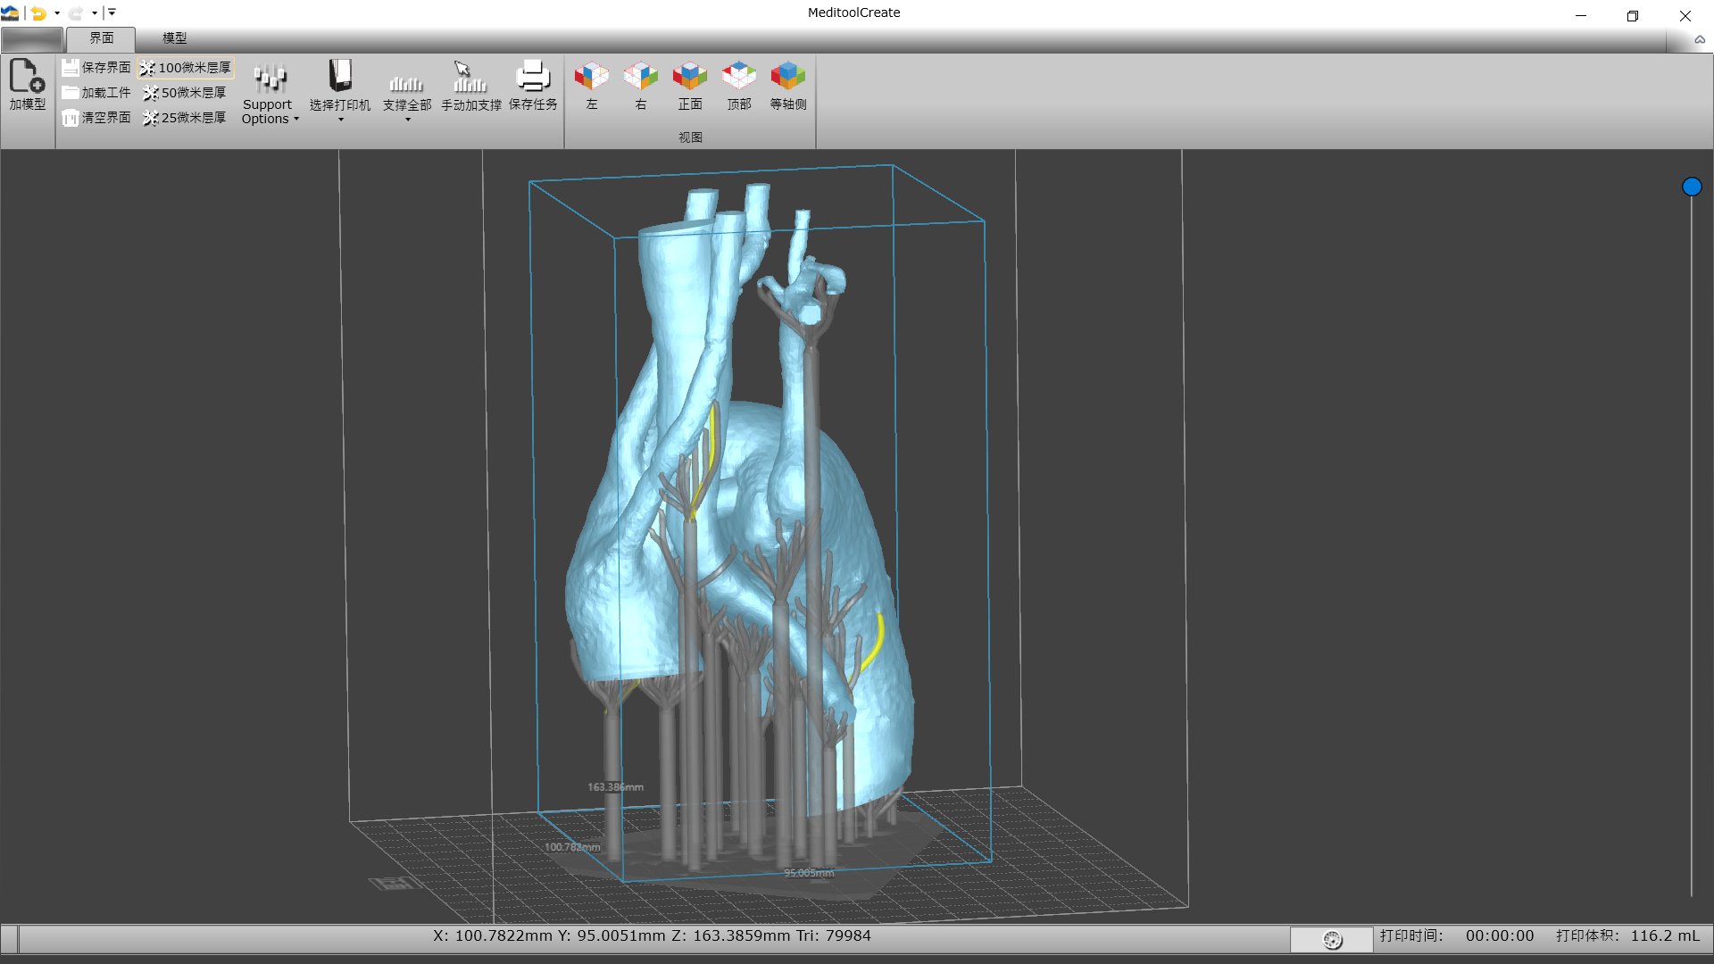Switch to 左 left view cube

[x=591, y=77]
